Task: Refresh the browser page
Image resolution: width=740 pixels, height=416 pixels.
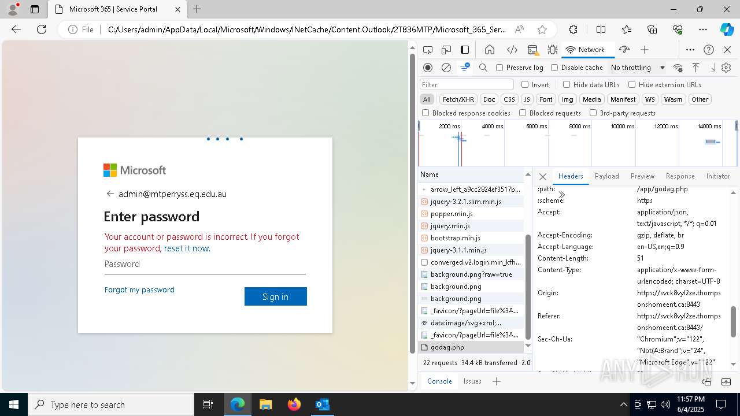Action: point(42,29)
